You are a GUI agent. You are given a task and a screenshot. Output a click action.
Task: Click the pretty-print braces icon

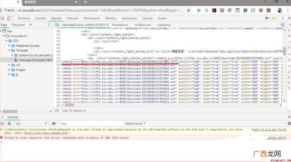pyautogui.click(x=57, y=111)
